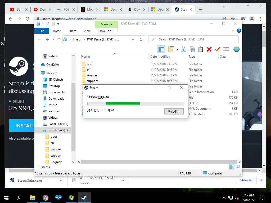
Task: Expand the address bar history dropdown
Action: 133,40
